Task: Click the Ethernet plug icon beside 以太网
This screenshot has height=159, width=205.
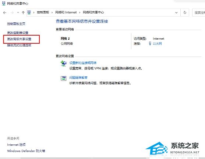Action: (150, 43)
